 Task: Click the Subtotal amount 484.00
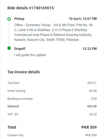92,106
